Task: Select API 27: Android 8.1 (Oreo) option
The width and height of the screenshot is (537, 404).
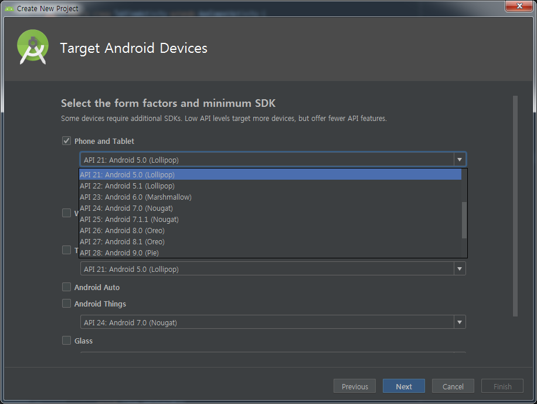Action: pos(270,241)
